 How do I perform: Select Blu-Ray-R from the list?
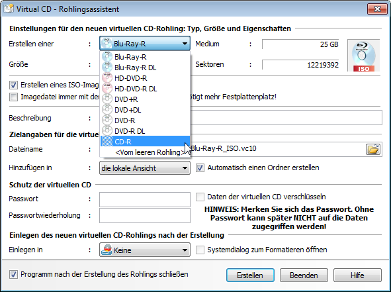(145, 57)
